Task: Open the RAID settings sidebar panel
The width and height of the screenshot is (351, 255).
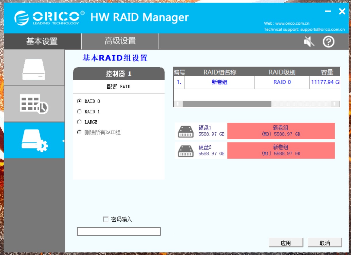Action: tap(34, 140)
